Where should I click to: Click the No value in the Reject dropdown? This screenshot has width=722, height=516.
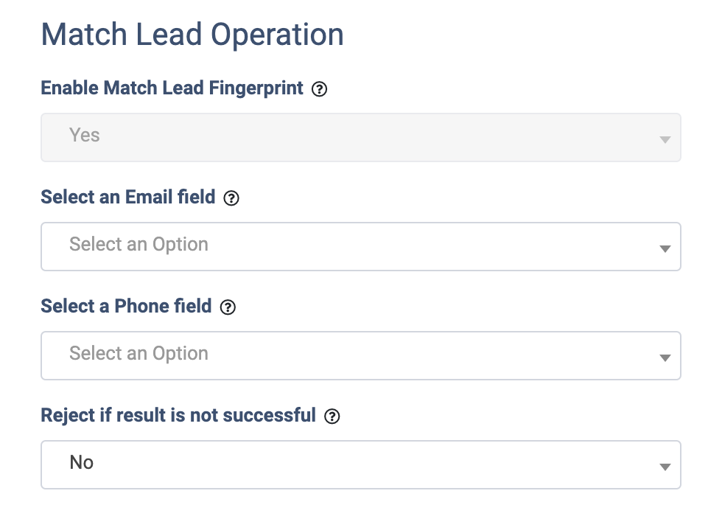coord(82,463)
